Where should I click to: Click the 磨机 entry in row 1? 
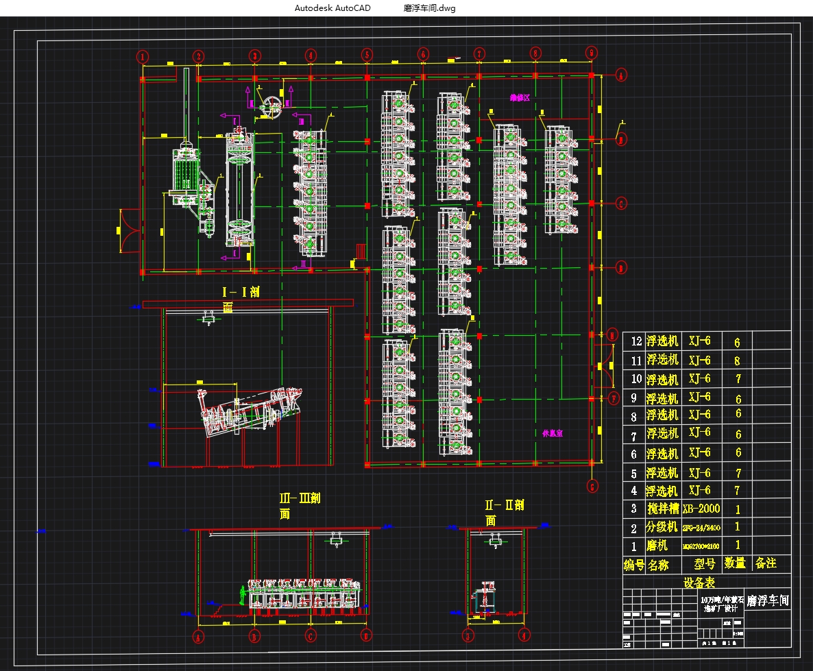pyautogui.click(x=657, y=546)
